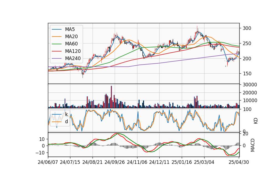Image resolution: width=266 pixels, height=191 pixels.
Task: Click the 300 price axis tick label
Action: pyautogui.click(x=247, y=28)
